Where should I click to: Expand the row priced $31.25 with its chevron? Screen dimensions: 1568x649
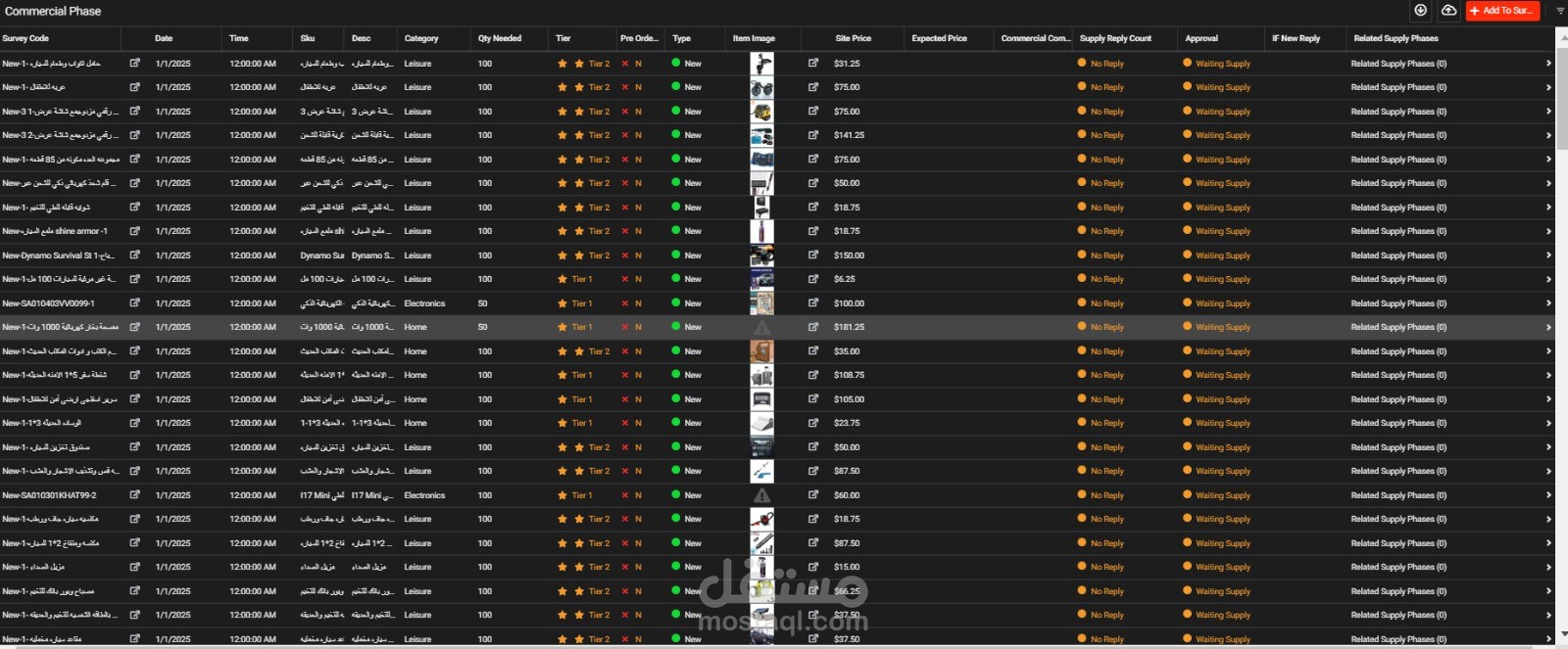[x=1548, y=64]
